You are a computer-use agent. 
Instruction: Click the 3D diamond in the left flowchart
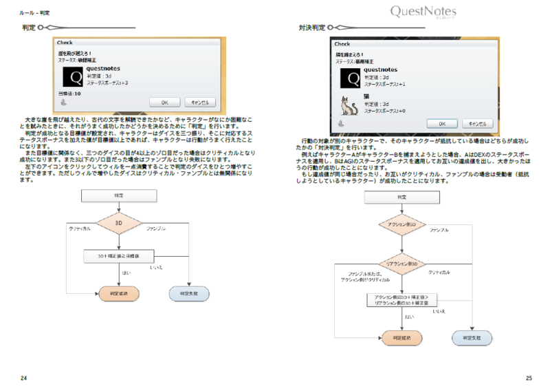point(119,223)
